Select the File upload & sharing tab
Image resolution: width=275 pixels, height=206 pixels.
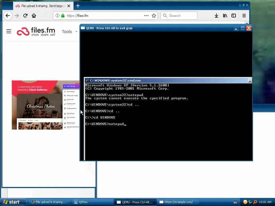tap(43, 6)
